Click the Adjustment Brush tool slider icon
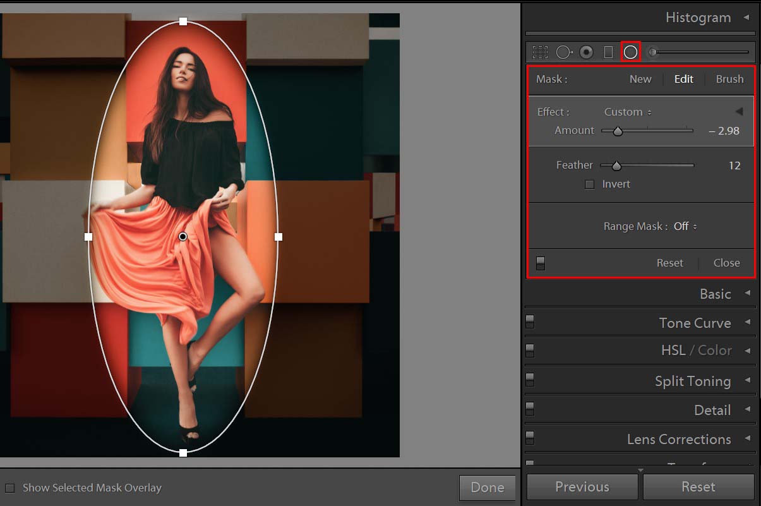Viewport: 761px width, 506px height. point(653,52)
